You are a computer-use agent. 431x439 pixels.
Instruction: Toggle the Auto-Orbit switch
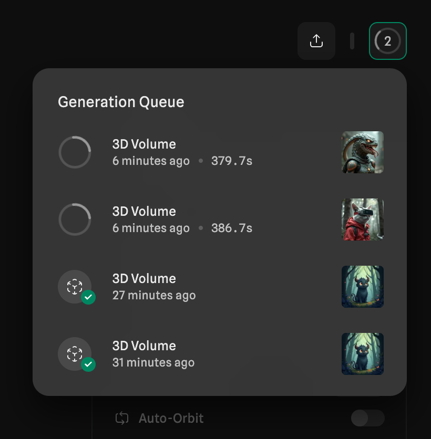tap(367, 419)
